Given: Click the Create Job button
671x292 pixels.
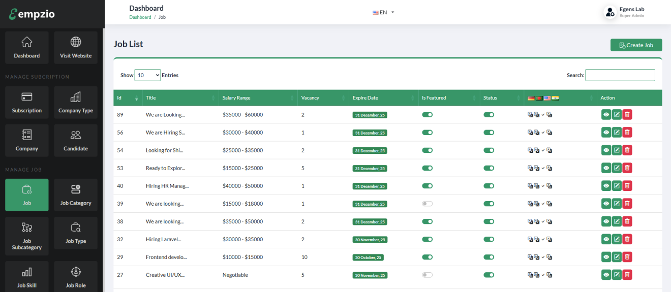Looking at the screenshot, I should click(x=636, y=45).
